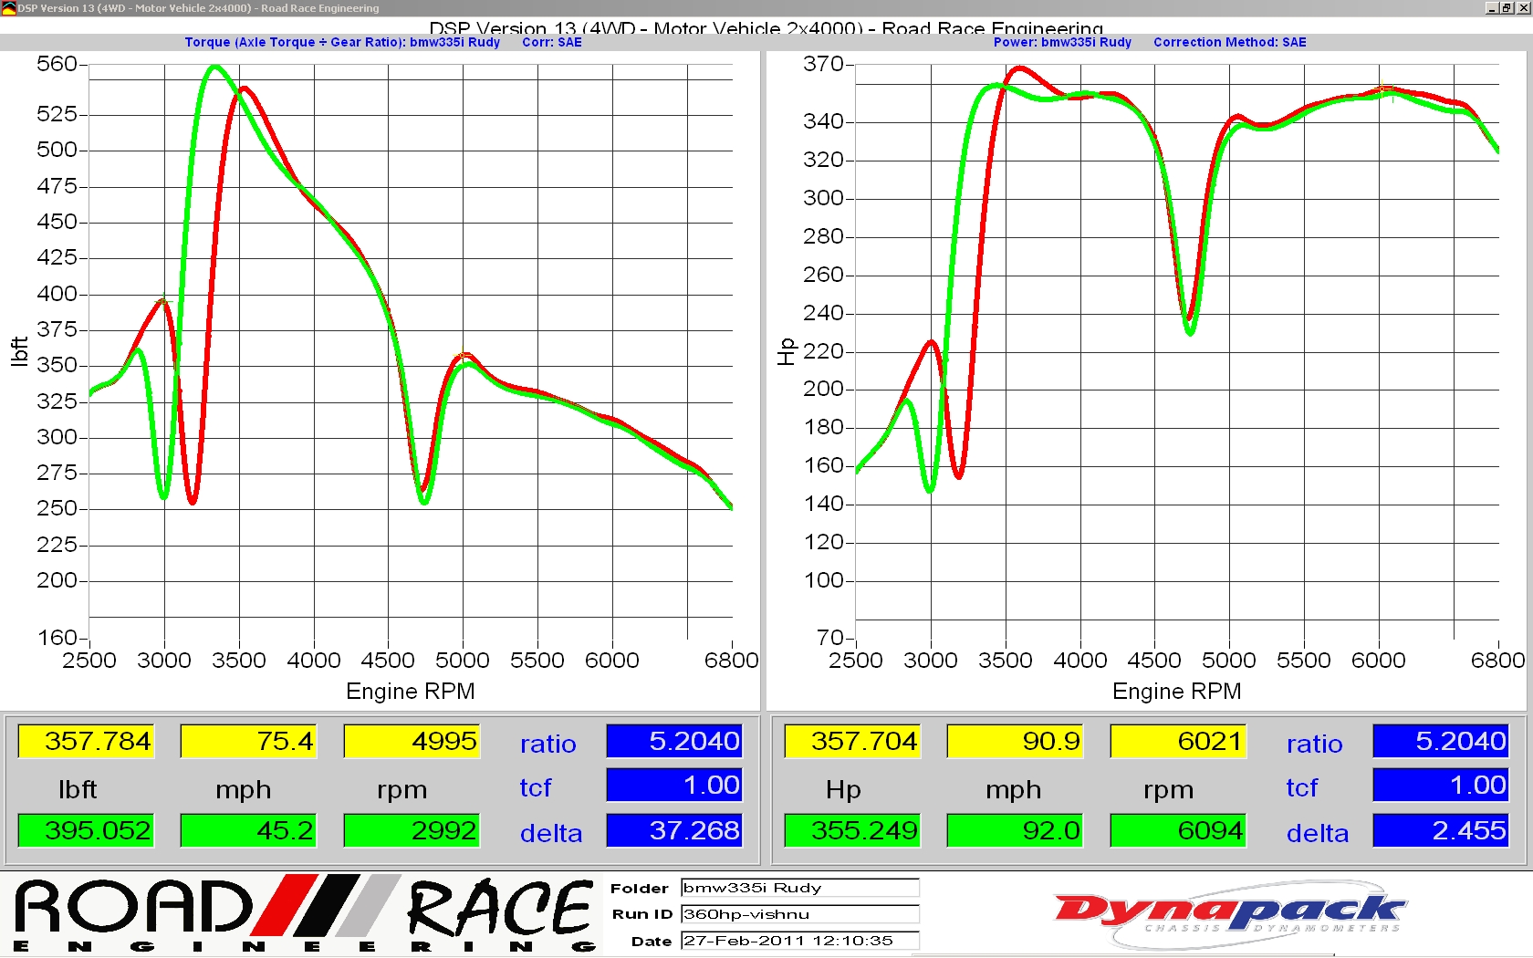Click the Date field showing 27-Feb-2011
This screenshot has width=1533, height=958.
pyautogui.click(x=799, y=941)
